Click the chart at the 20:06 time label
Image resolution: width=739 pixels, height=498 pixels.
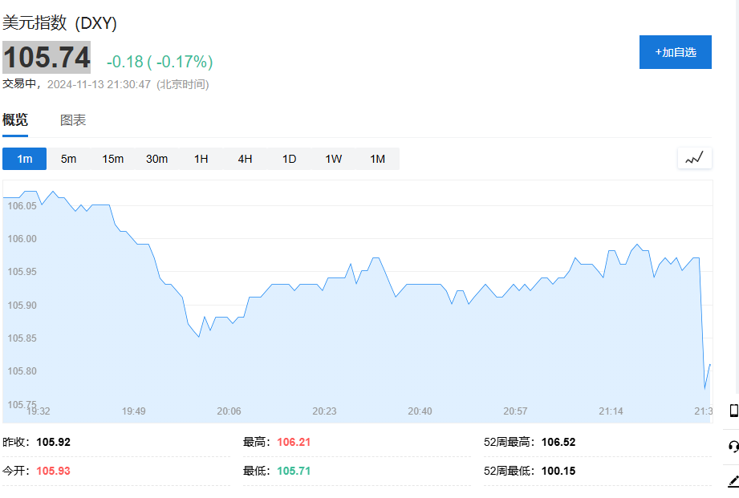(x=229, y=411)
